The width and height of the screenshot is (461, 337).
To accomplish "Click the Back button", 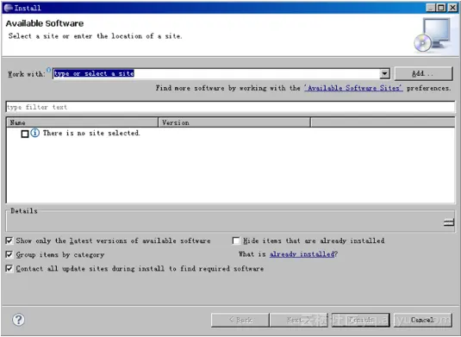I will pos(240,320).
